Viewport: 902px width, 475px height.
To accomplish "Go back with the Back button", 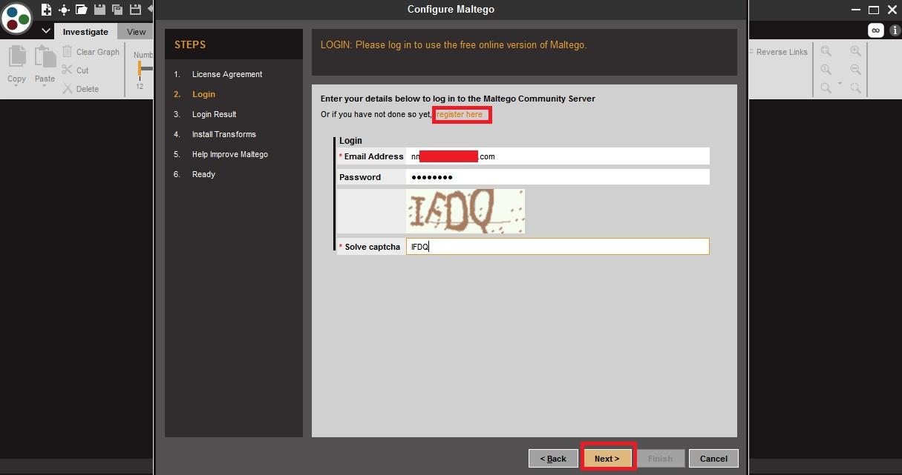I will tap(553, 459).
